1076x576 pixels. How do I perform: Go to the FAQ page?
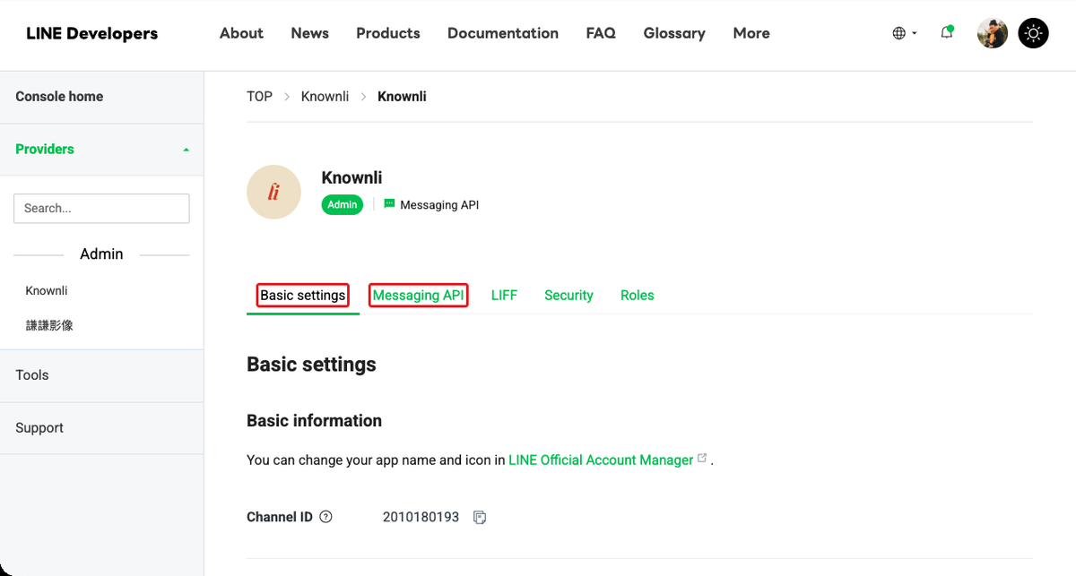(x=601, y=33)
